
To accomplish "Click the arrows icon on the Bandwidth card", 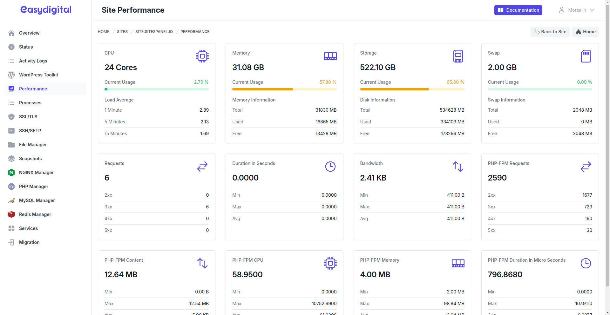I will coord(458,166).
